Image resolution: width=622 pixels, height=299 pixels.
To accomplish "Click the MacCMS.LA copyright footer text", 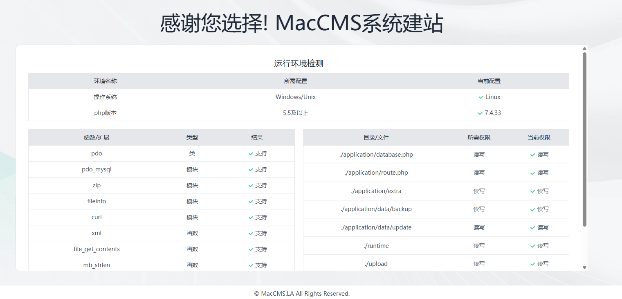I will (302, 294).
